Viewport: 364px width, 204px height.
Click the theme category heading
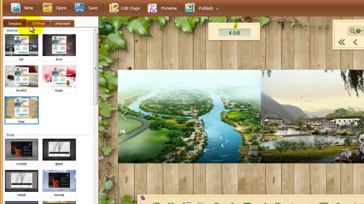(x=12, y=30)
